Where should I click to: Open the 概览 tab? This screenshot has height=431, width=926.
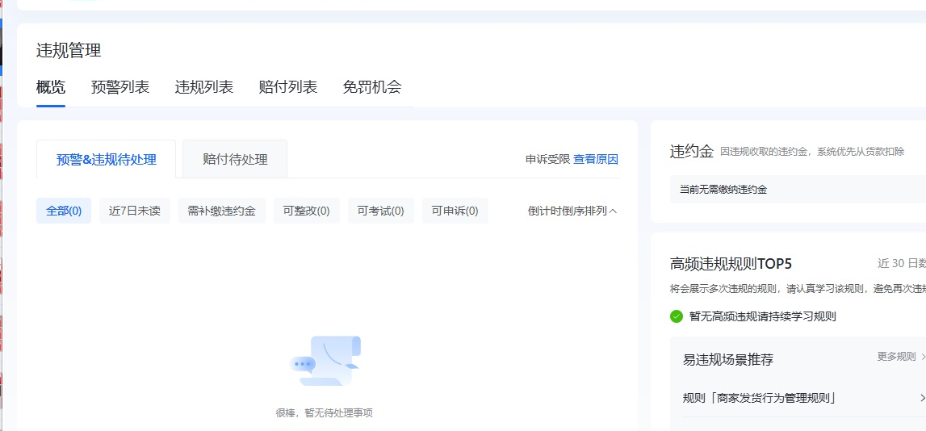(51, 87)
